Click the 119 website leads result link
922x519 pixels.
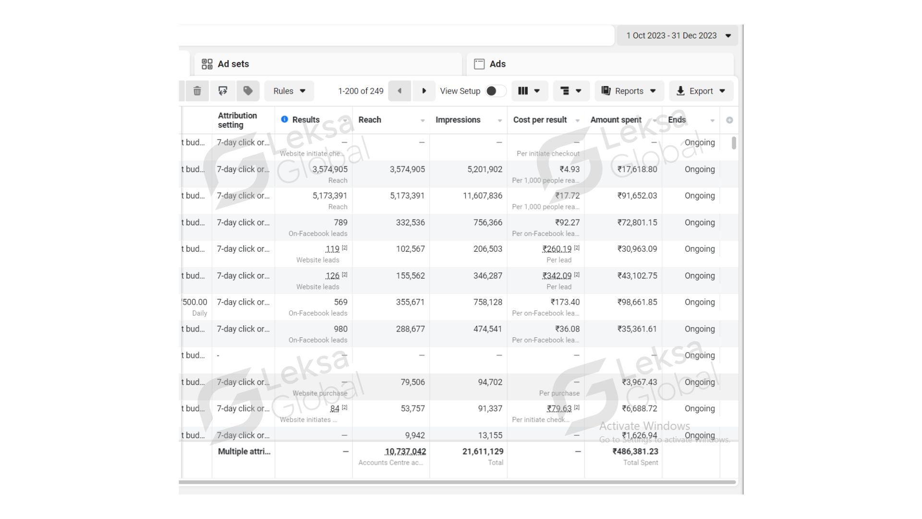332,249
